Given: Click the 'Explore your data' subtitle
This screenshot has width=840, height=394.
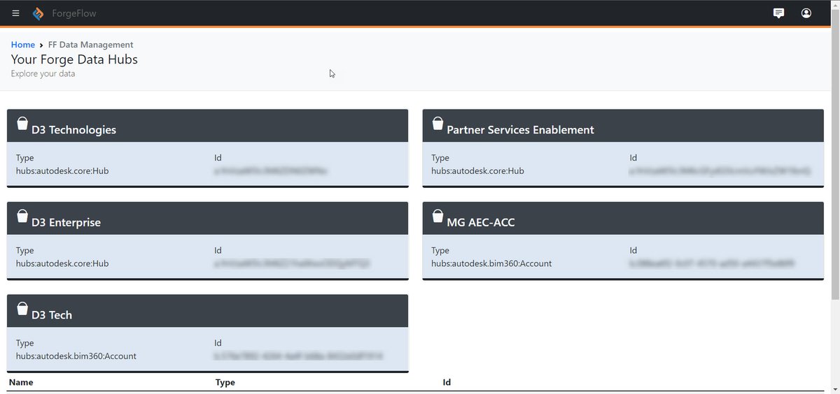Looking at the screenshot, I should [x=43, y=73].
